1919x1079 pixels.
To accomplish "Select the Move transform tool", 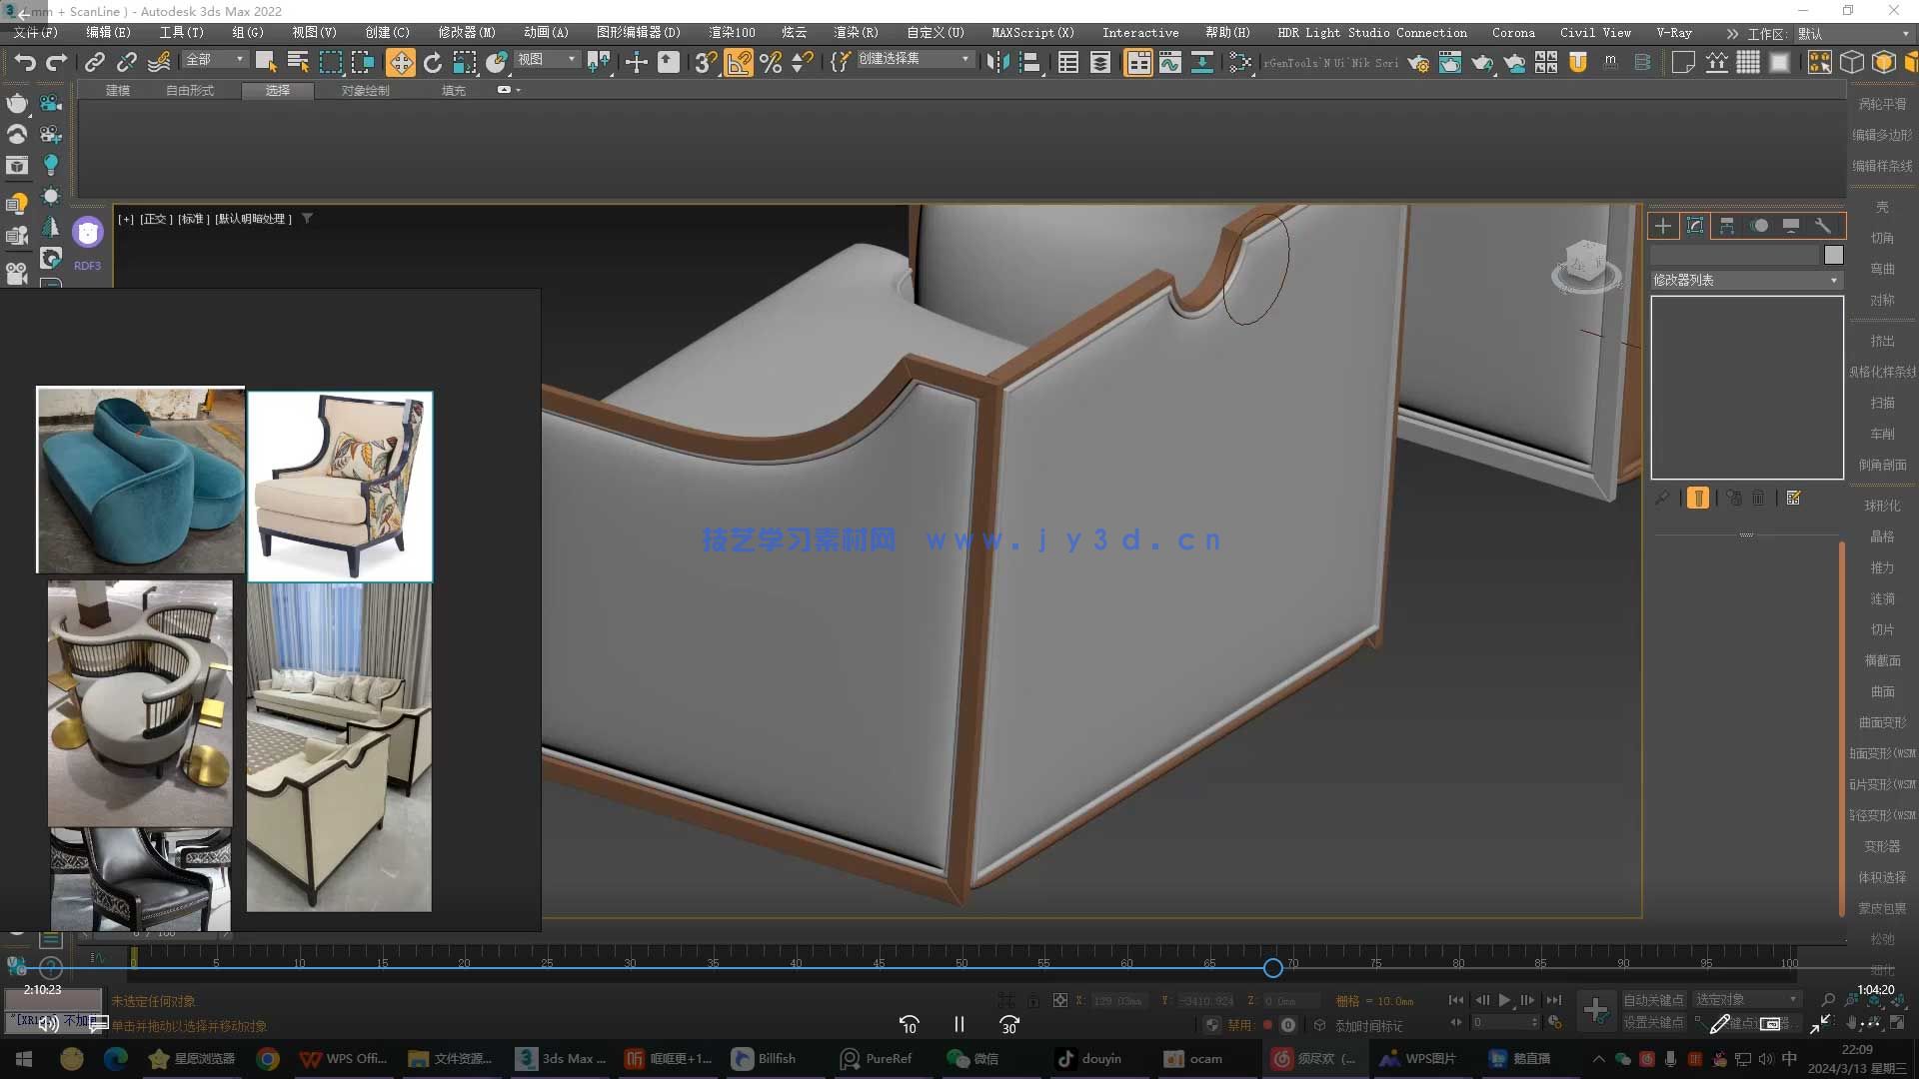I will click(x=400, y=63).
